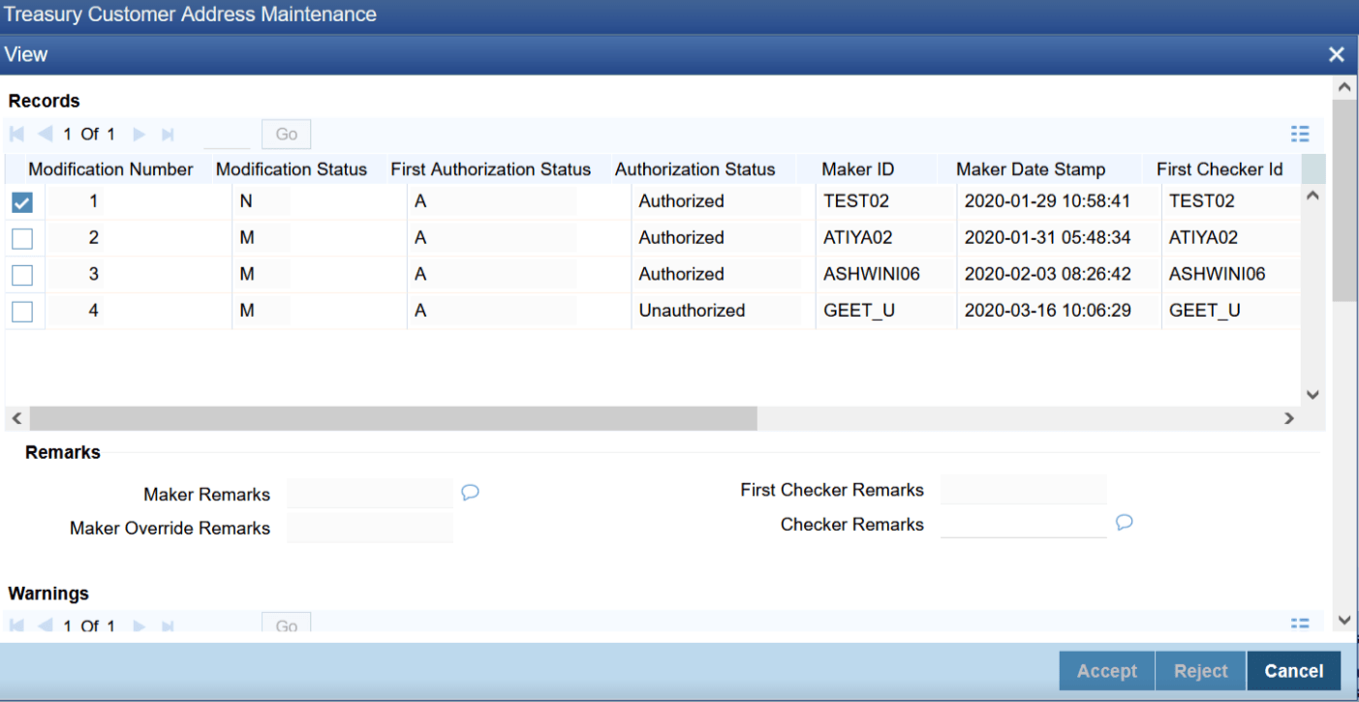Go to last page in Warnings pager

[167, 626]
